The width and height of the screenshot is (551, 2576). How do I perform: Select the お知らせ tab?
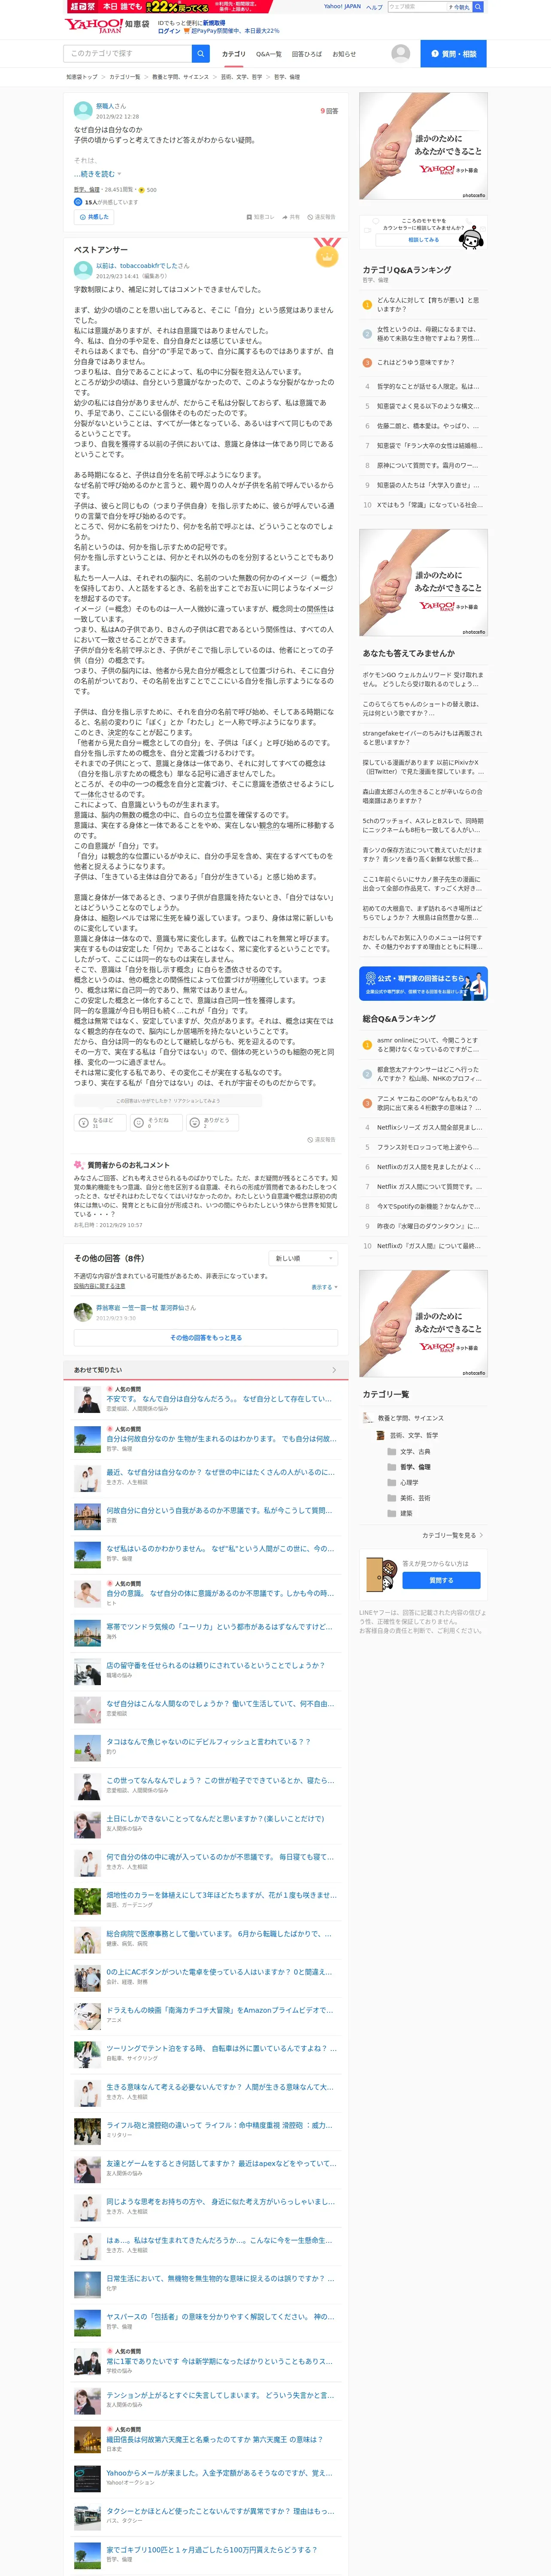pos(344,54)
